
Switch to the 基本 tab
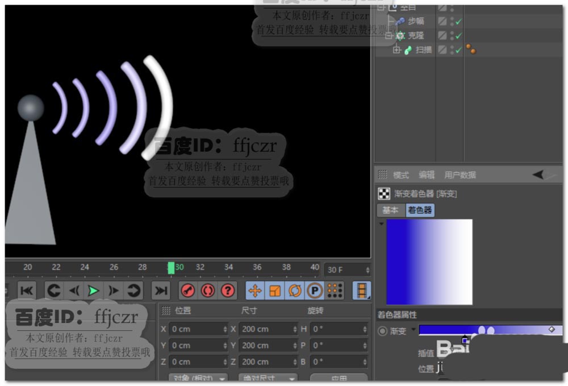pyautogui.click(x=391, y=210)
